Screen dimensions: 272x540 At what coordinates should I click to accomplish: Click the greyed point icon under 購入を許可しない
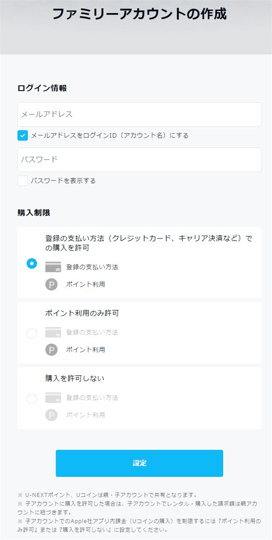pos(52,415)
